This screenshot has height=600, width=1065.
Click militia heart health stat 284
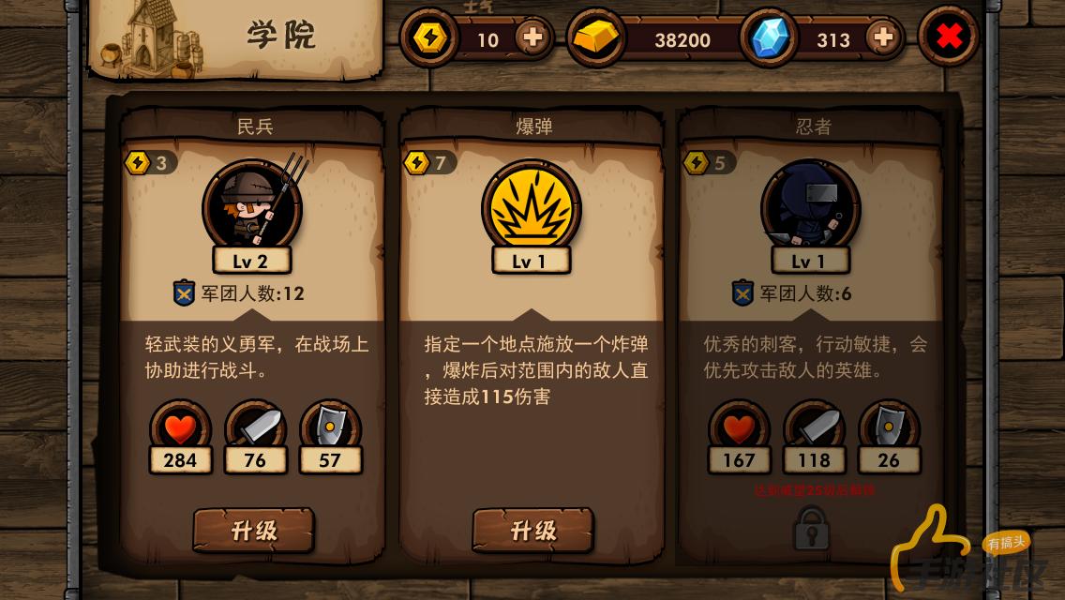[180, 437]
